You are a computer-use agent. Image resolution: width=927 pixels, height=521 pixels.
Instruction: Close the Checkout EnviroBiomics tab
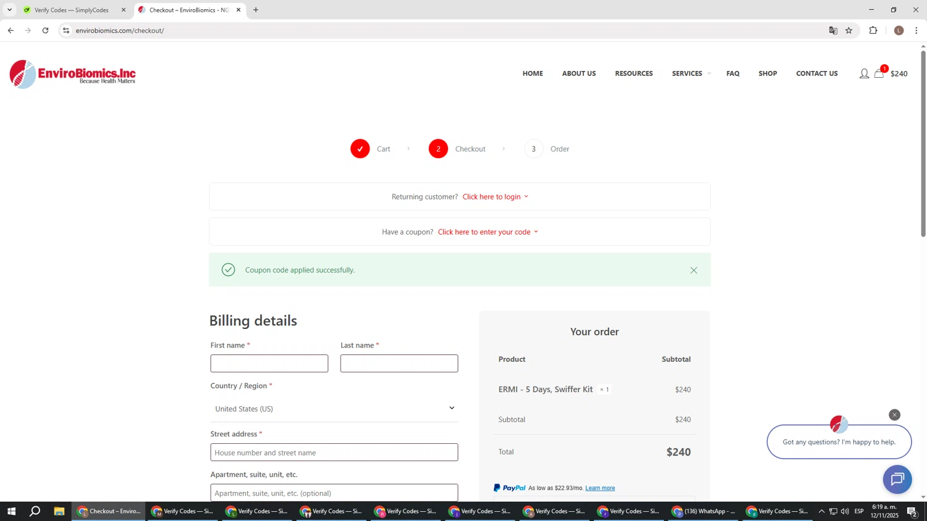click(239, 10)
